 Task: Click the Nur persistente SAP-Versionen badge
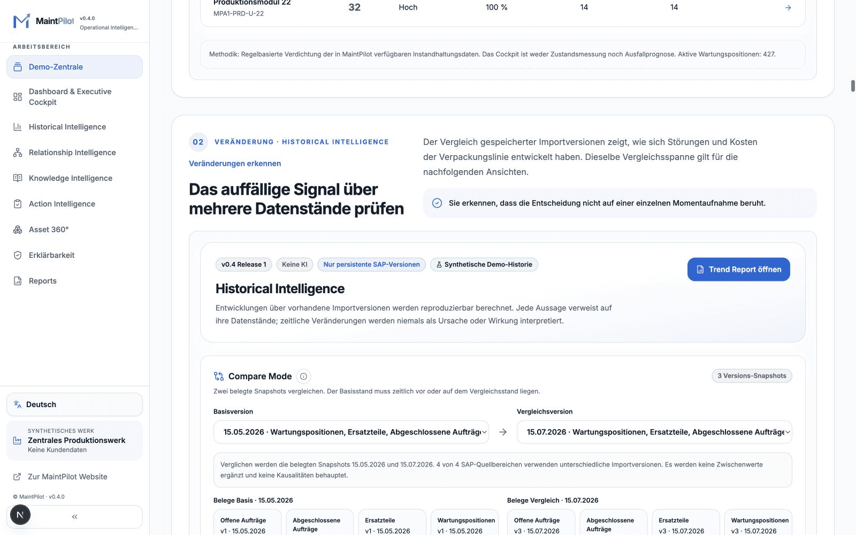coord(371,264)
